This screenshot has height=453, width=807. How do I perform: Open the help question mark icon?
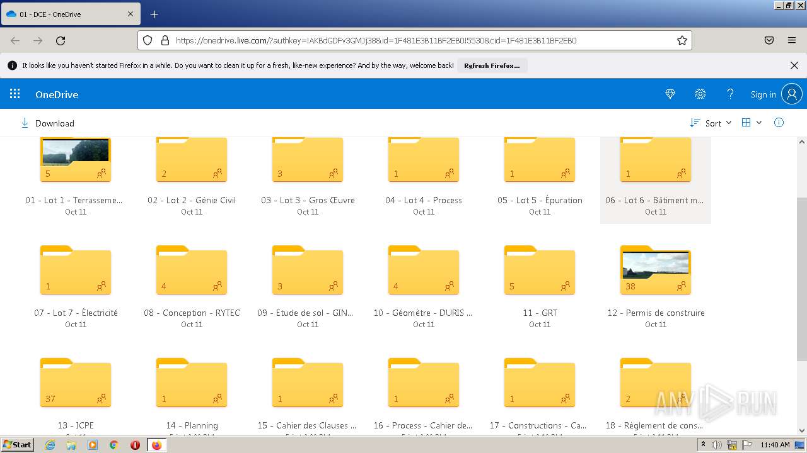click(x=730, y=94)
